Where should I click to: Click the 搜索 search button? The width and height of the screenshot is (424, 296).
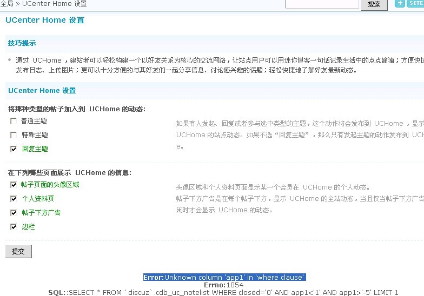pyautogui.click(x=374, y=4)
